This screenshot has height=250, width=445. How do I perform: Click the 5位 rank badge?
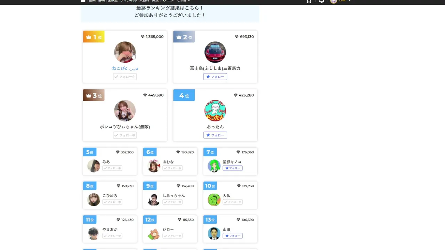[90, 152]
